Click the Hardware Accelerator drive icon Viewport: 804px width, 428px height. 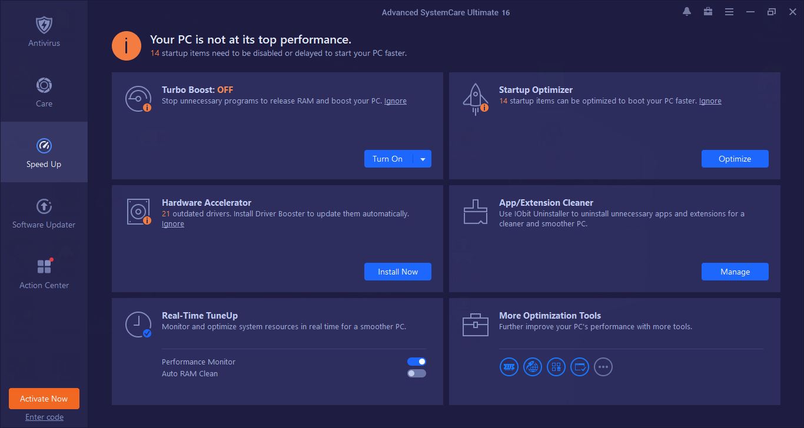(138, 212)
